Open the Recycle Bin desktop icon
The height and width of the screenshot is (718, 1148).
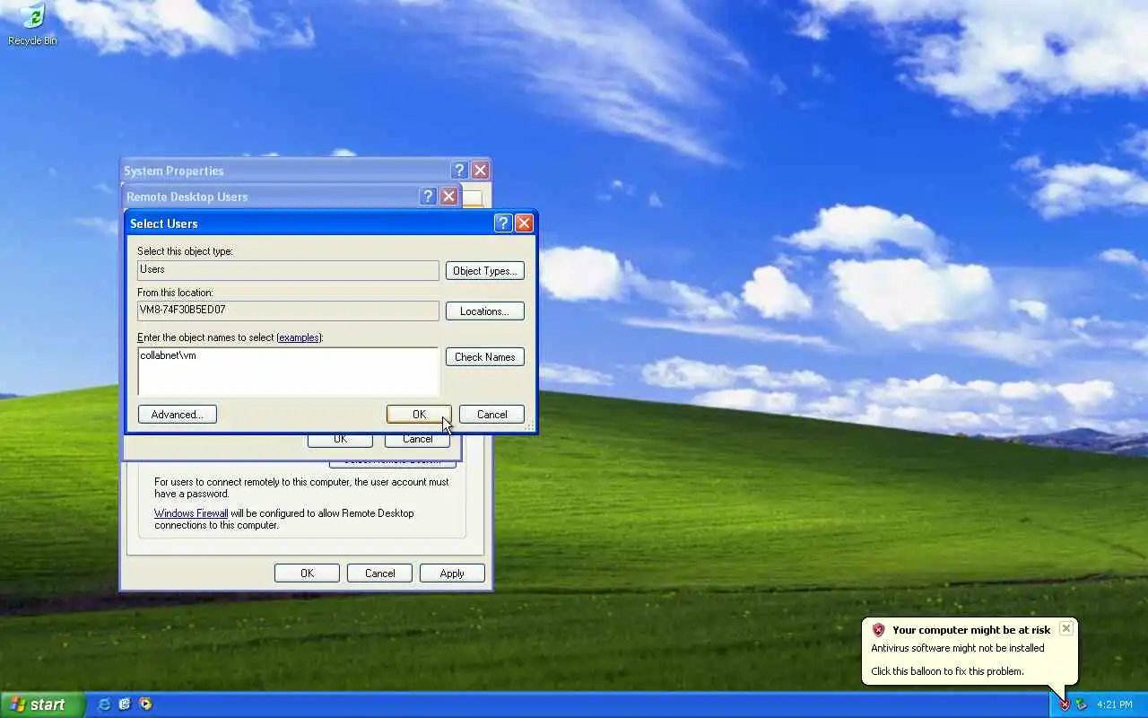click(32, 24)
